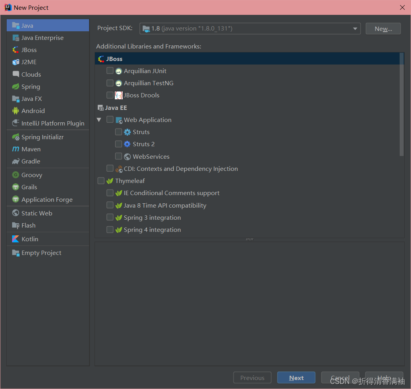
Task: Choose Gradle from project list
Action: tap(48, 161)
